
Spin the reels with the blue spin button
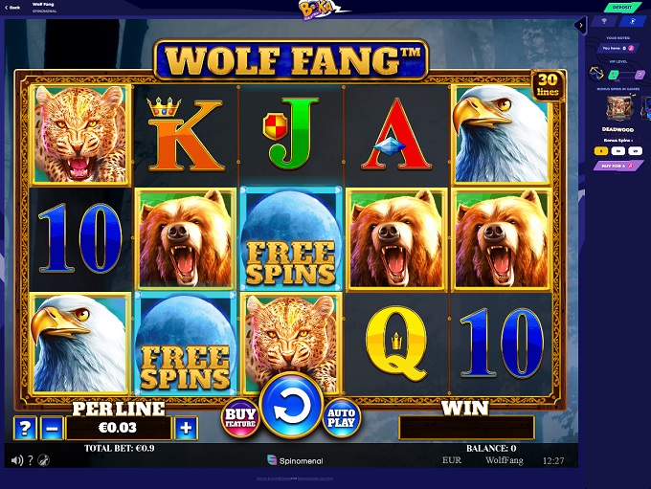click(x=292, y=405)
